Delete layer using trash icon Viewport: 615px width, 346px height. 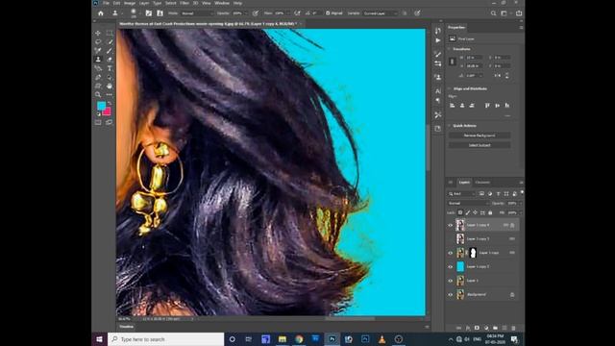click(513, 328)
